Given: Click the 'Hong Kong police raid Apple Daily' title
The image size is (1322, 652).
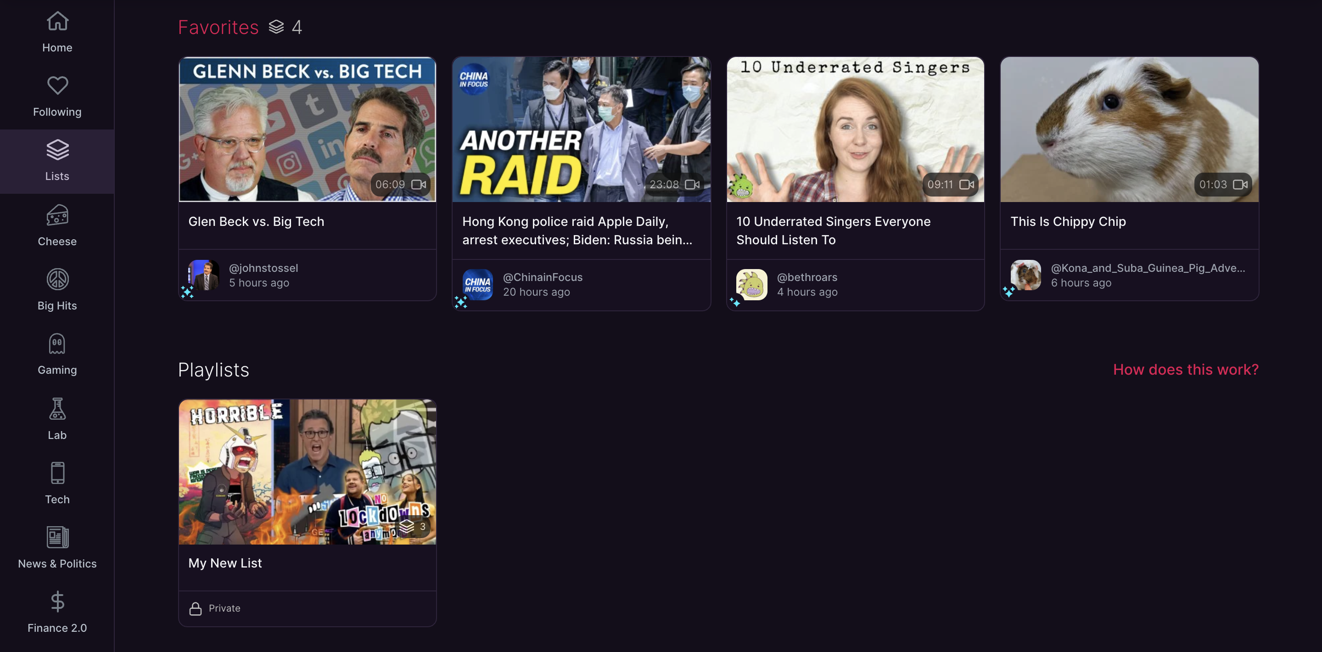Looking at the screenshot, I should [x=577, y=230].
